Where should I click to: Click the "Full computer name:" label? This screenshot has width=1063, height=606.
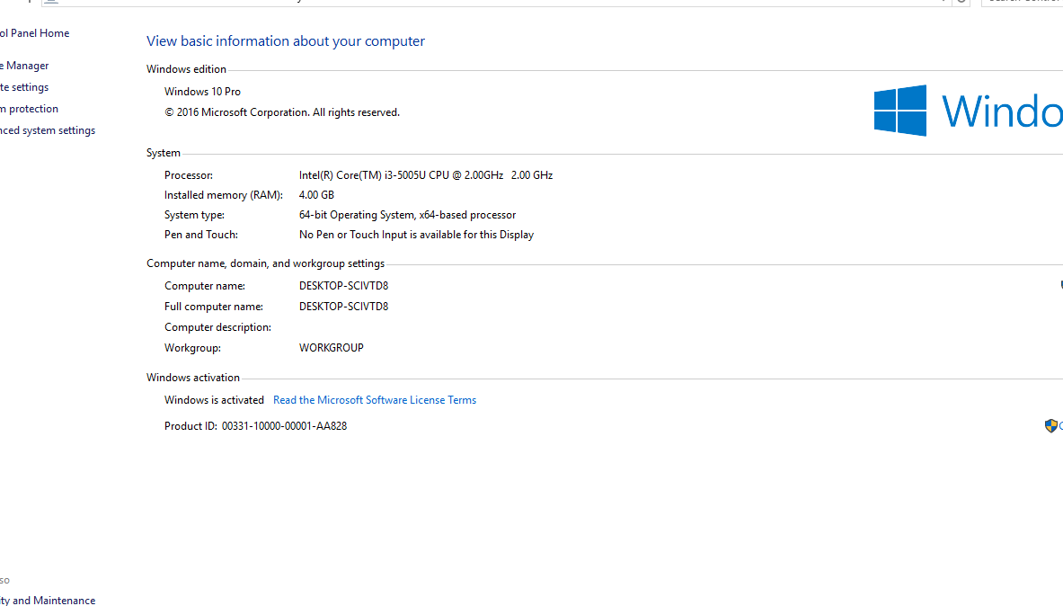[214, 307]
